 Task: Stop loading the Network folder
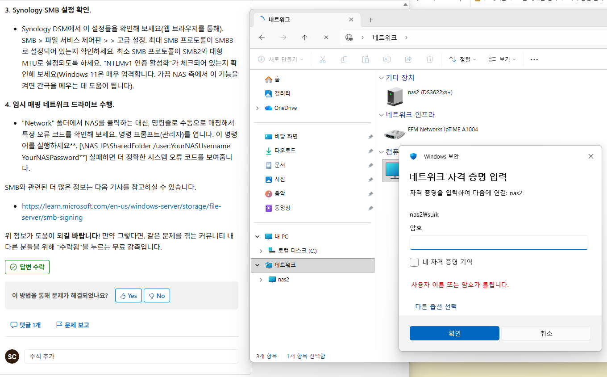(326, 38)
